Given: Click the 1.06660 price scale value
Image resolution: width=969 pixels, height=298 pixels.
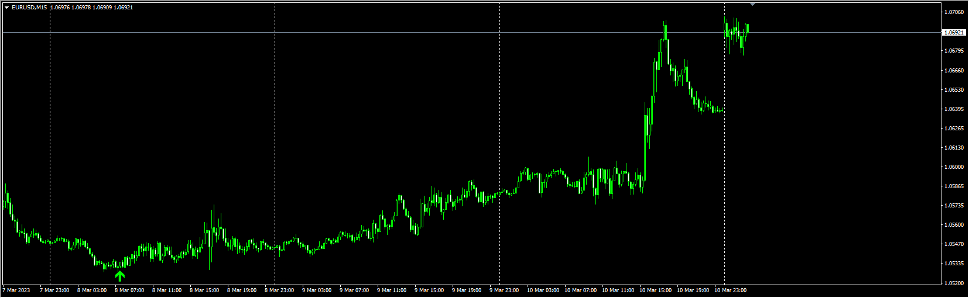Looking at the screenshot, I should 954,70.
